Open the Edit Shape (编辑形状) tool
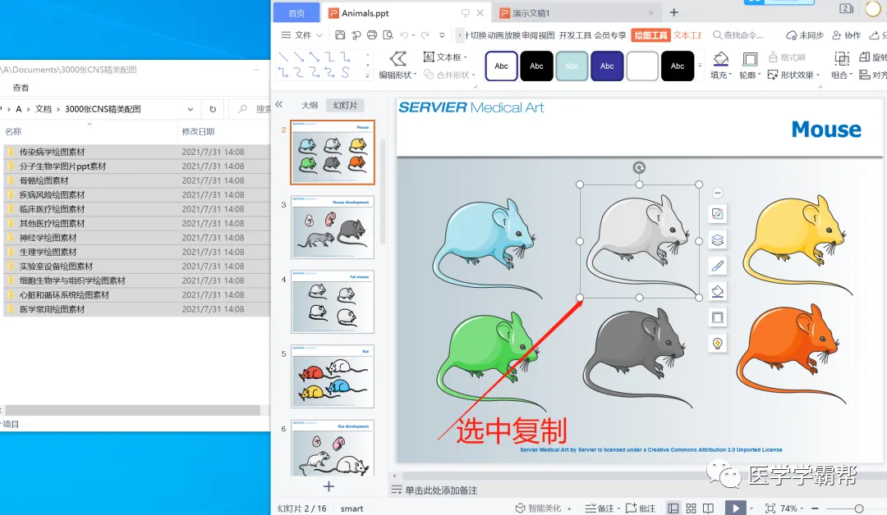 click(x=398, y=66)
